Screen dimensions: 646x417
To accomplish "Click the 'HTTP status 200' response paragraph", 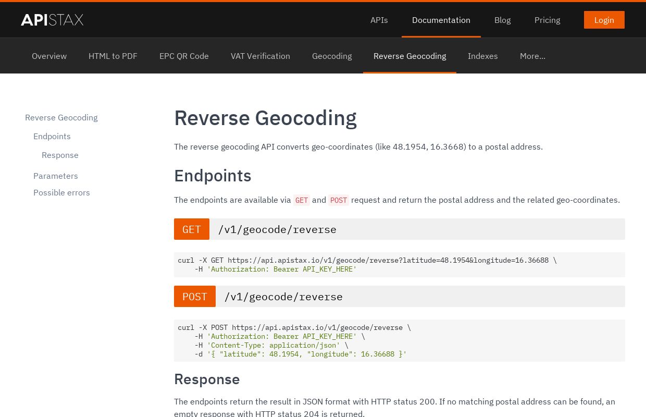I will [x=394, y=408].
